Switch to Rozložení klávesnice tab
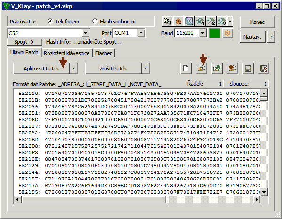Viewport: 282px width, 219px height. click(67, 53)
